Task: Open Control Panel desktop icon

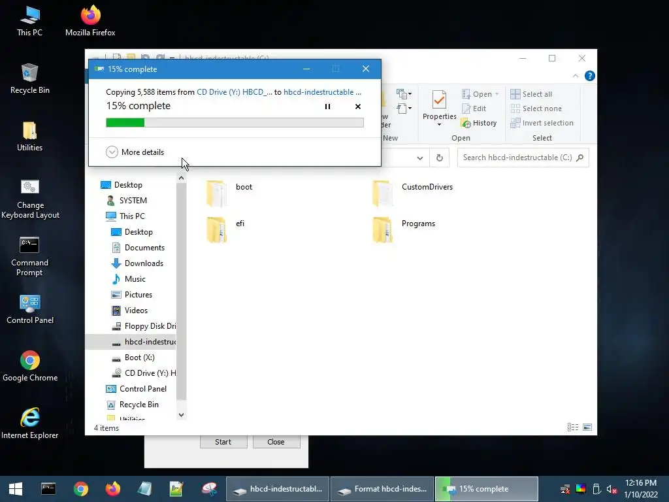Action: coord(30,309)
